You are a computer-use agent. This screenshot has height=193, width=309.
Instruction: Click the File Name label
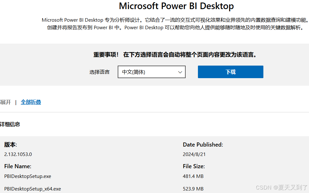(18, 166)
